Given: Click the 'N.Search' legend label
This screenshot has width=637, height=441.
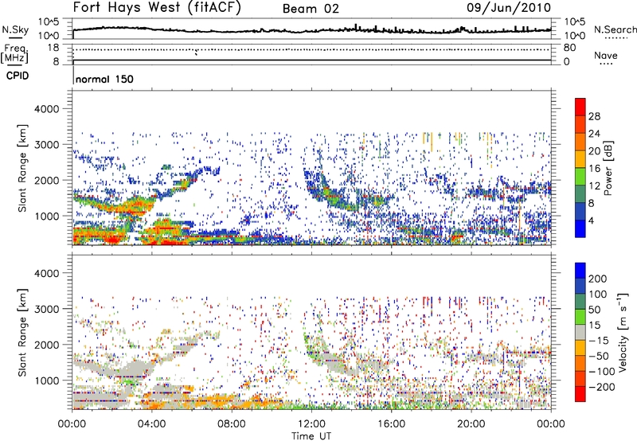Looking at the screenshot, I should [615, 29].
